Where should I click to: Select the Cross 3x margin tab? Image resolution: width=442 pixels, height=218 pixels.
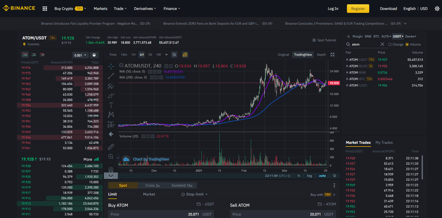tap(153, 185)
